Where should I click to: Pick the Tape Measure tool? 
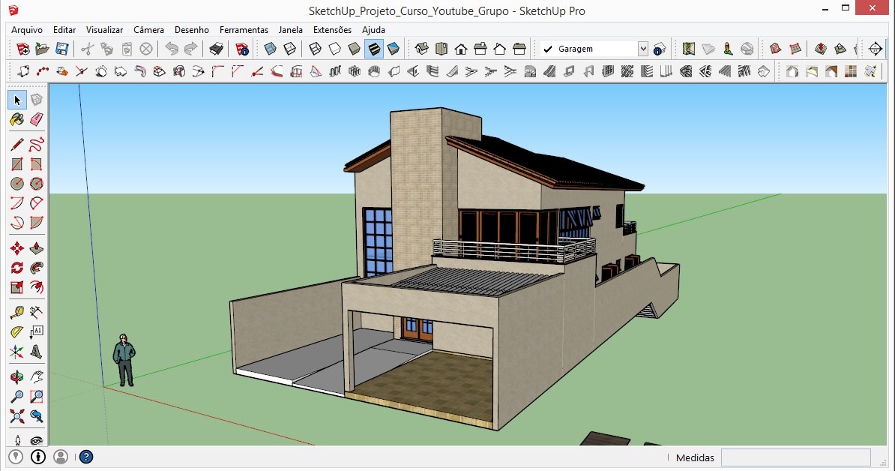(x=17, y=312)
